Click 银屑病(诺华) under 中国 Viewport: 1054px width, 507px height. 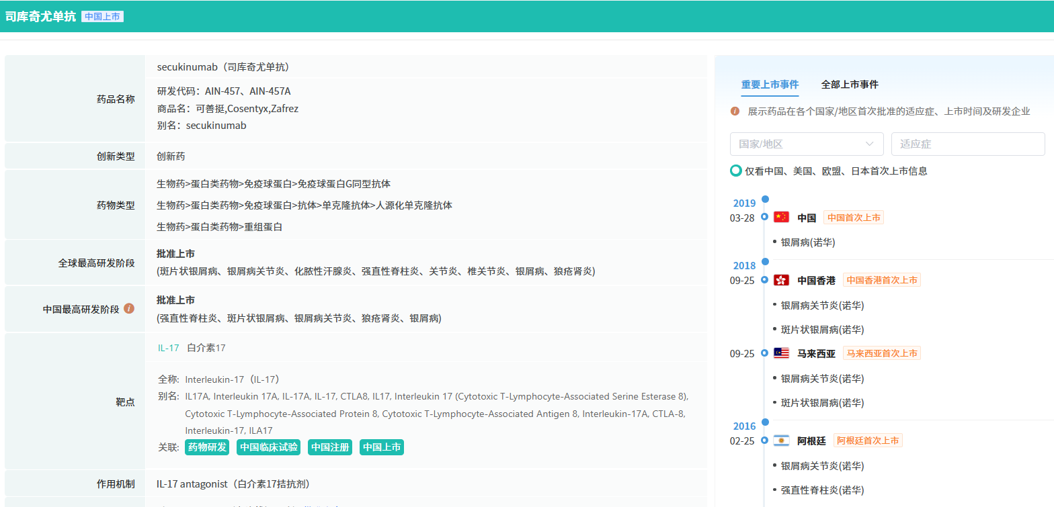click(x=808, y=242)
